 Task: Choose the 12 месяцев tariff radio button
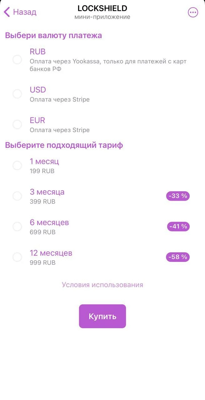coord(17,257)
